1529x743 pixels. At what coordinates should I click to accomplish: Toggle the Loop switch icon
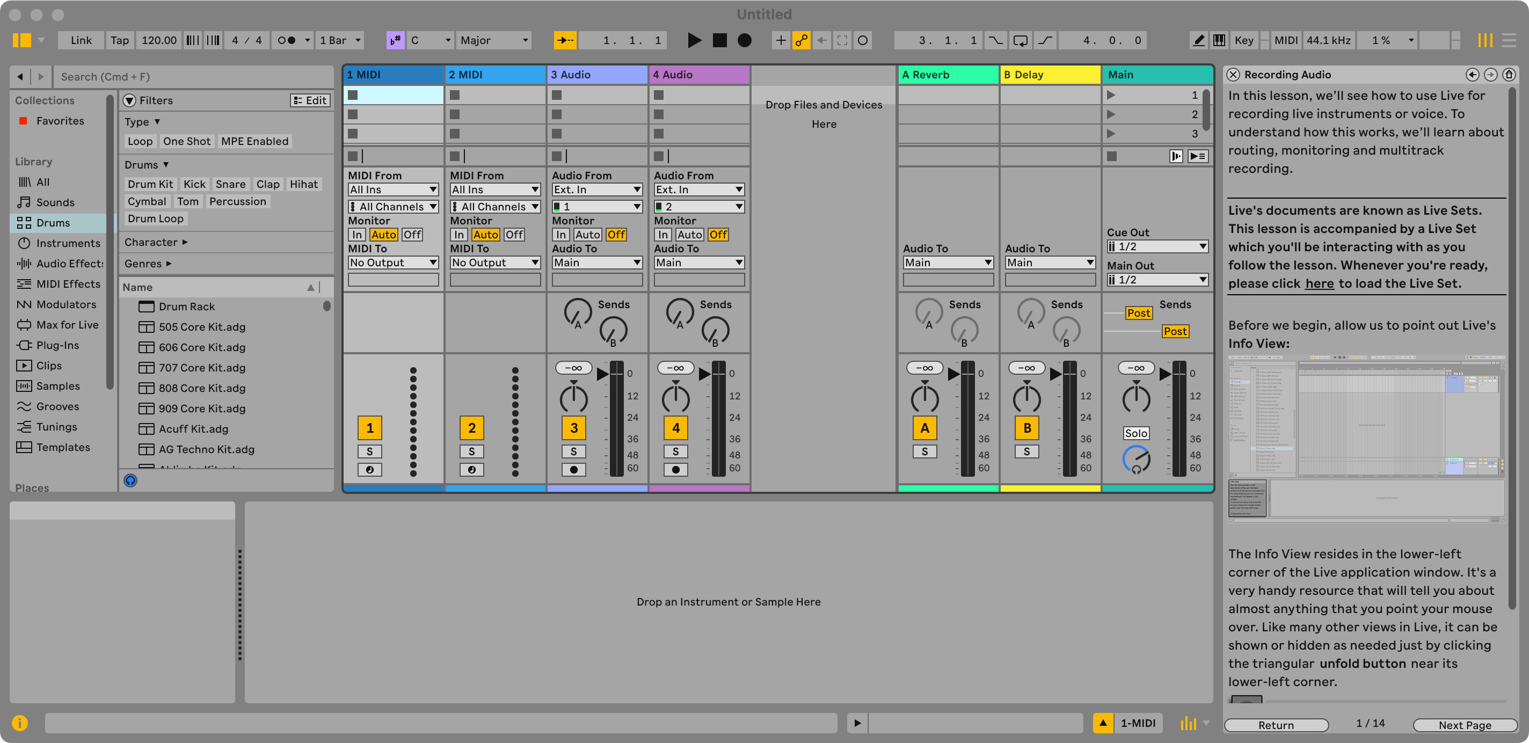click(1021, 40)
